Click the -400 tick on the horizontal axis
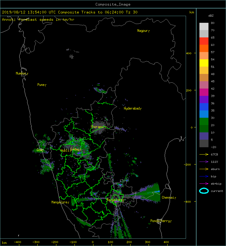Screen dimensions: 226x246 (x=18, y=242)
